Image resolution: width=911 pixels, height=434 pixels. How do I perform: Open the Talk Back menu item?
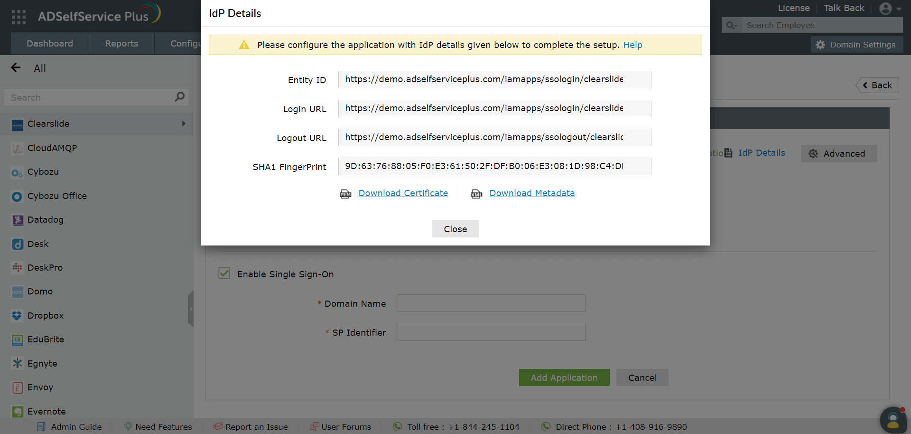point(844,8)
